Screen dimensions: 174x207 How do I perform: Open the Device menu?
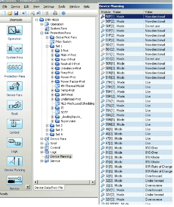point(16,6)
